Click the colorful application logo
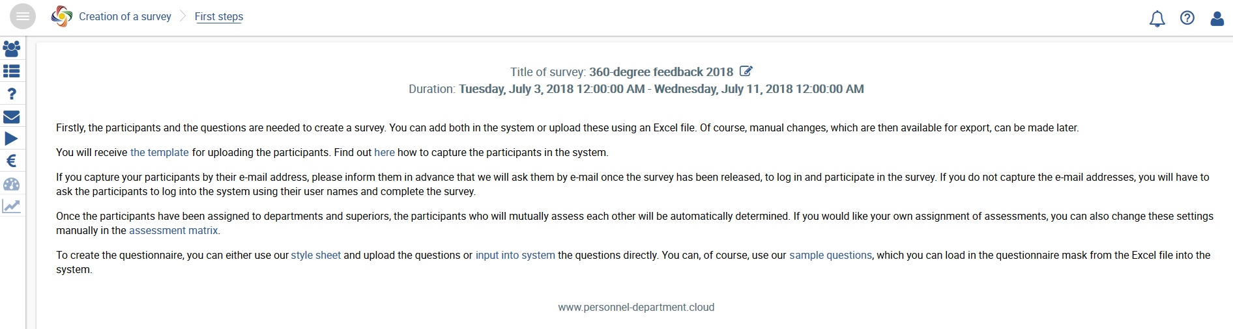1233x329 pixels. point(62,17)
